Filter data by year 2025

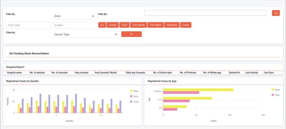[124, 25]
